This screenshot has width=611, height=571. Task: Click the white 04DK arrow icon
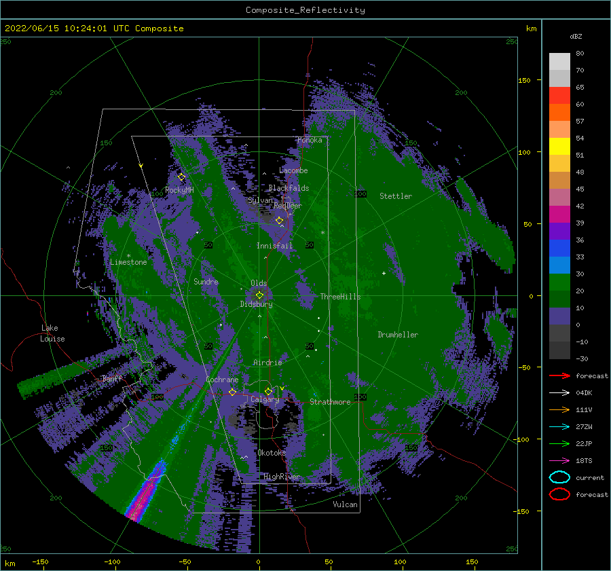[559, 392]
